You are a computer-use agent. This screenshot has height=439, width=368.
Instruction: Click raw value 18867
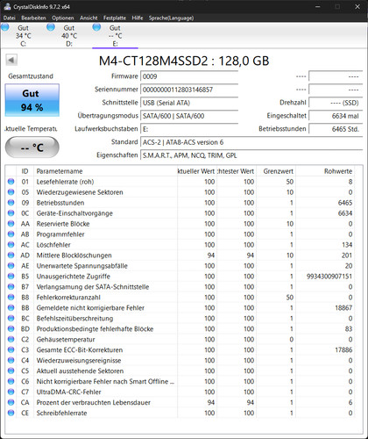(x=343, y=308)
